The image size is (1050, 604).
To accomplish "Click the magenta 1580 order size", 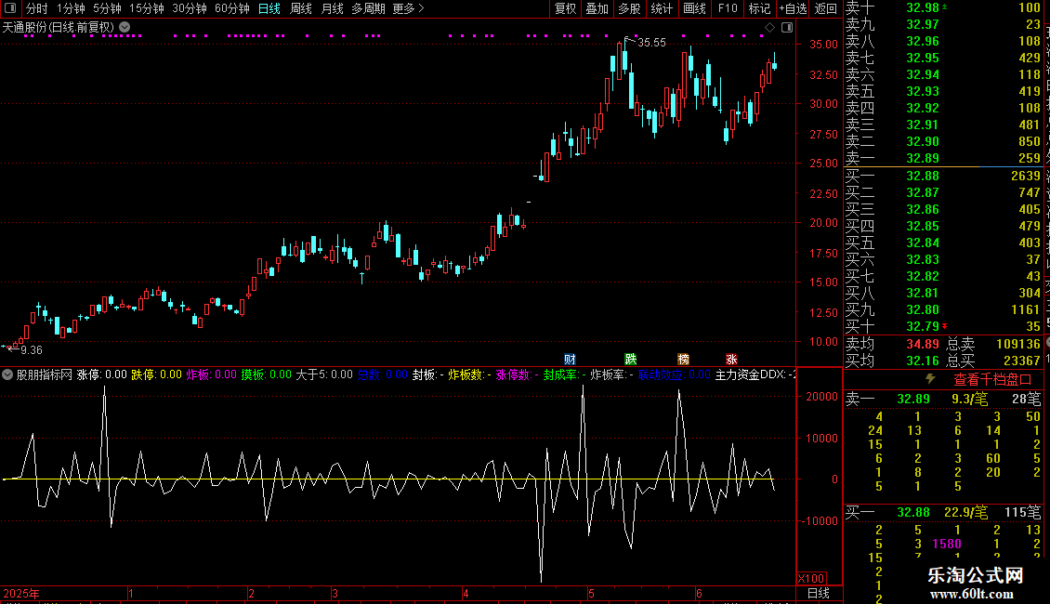I will pyautogui.click(x=947, y=544).
